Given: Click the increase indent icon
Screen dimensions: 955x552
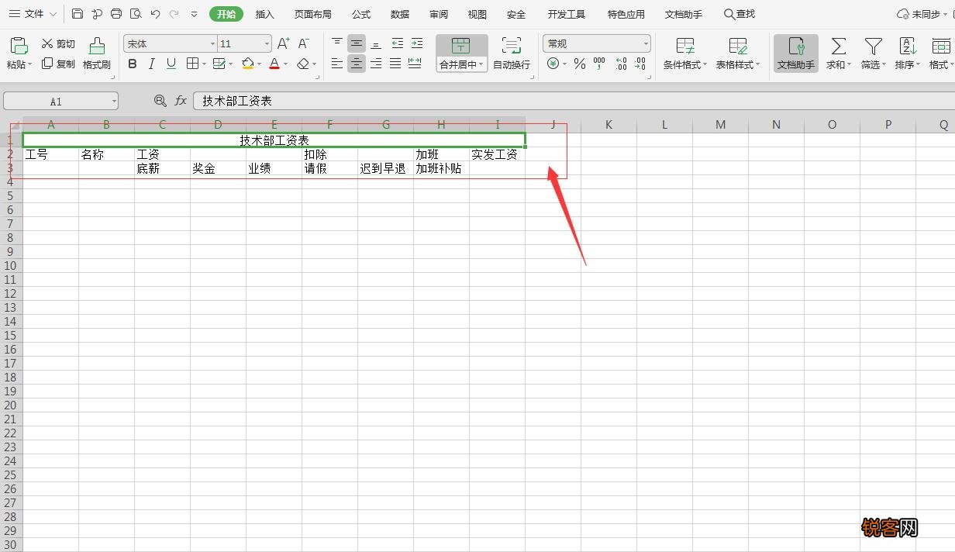Looking at the screenshot, I should coord(417,43).
